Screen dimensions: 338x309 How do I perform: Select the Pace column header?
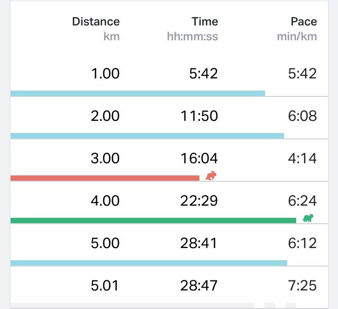pyautogui.click(x=304, y=22)
